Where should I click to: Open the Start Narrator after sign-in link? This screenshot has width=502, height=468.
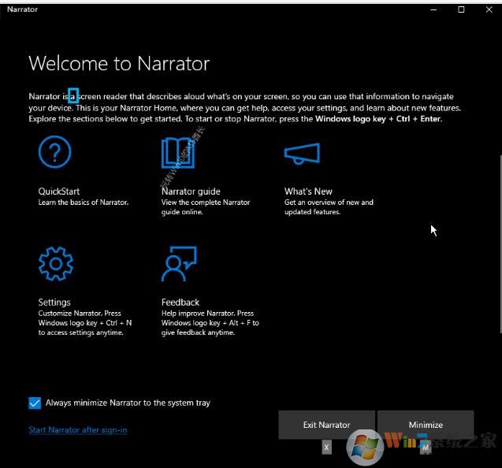[x=77, y=430]
